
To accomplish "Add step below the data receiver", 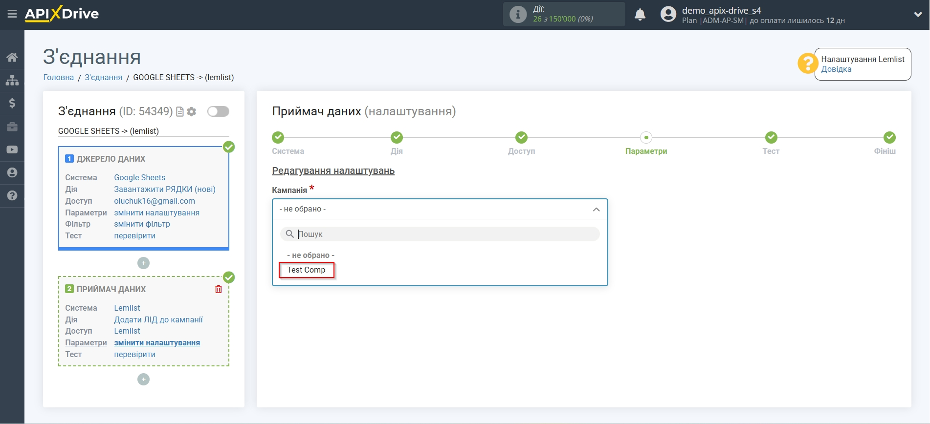I will click(143, 380).
